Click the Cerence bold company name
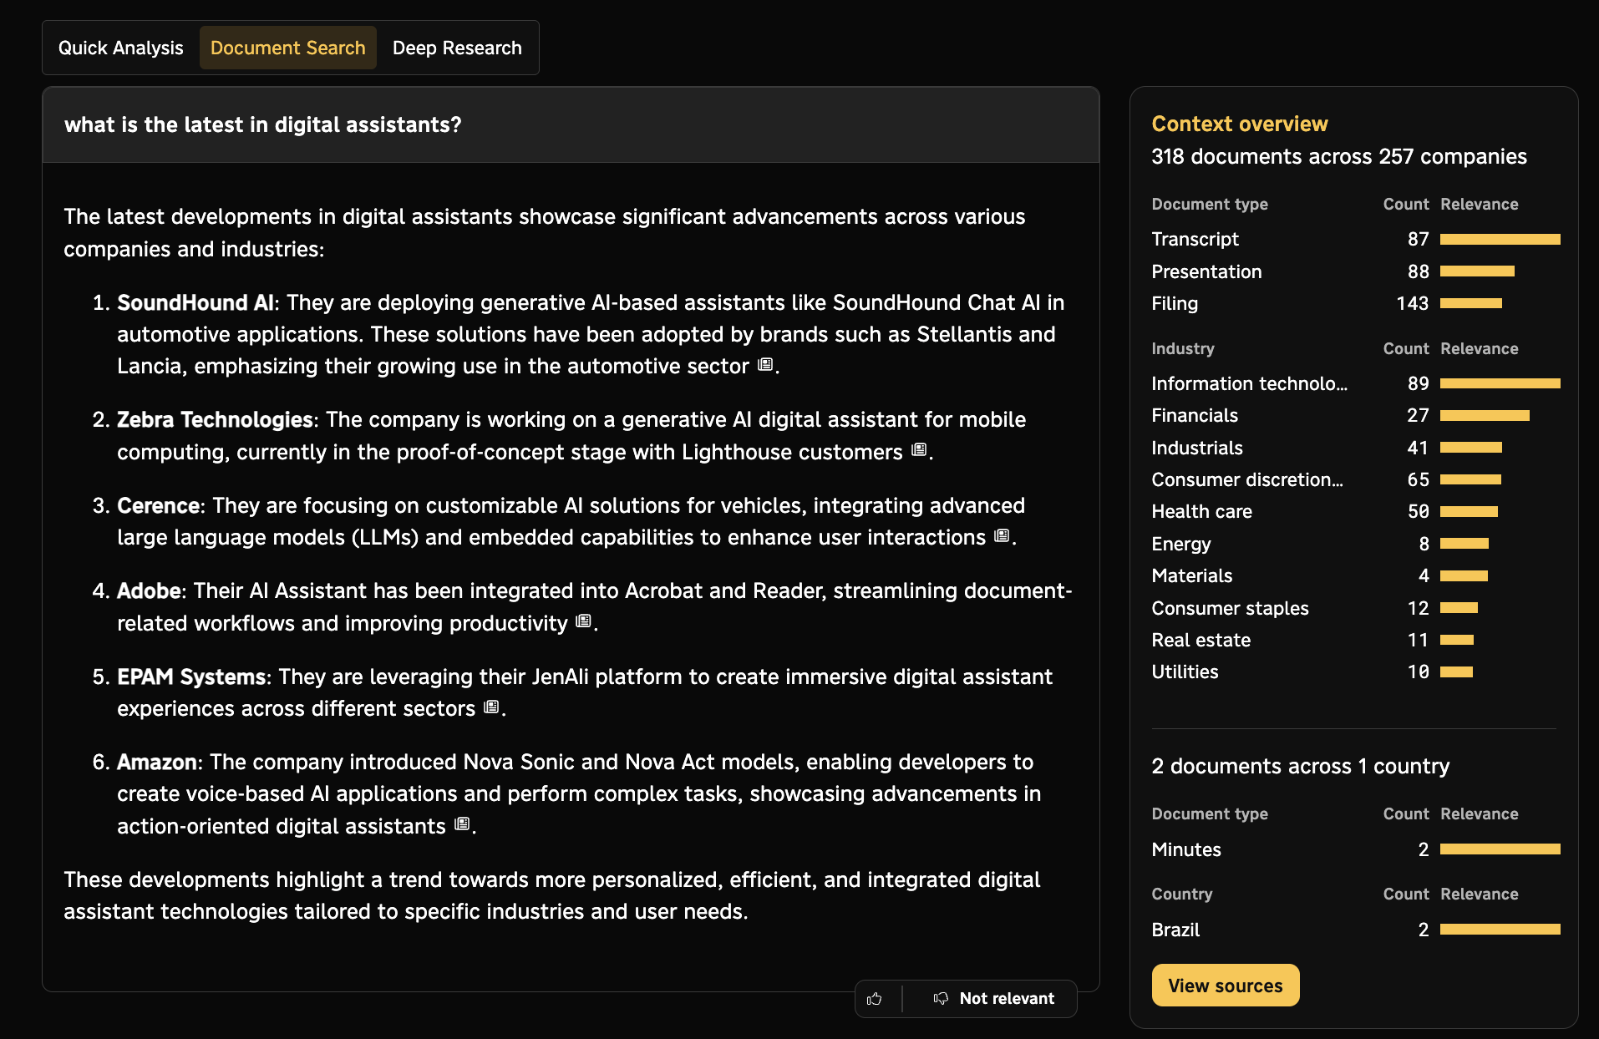This screenshot has width=1599, height=1039. 159,505
